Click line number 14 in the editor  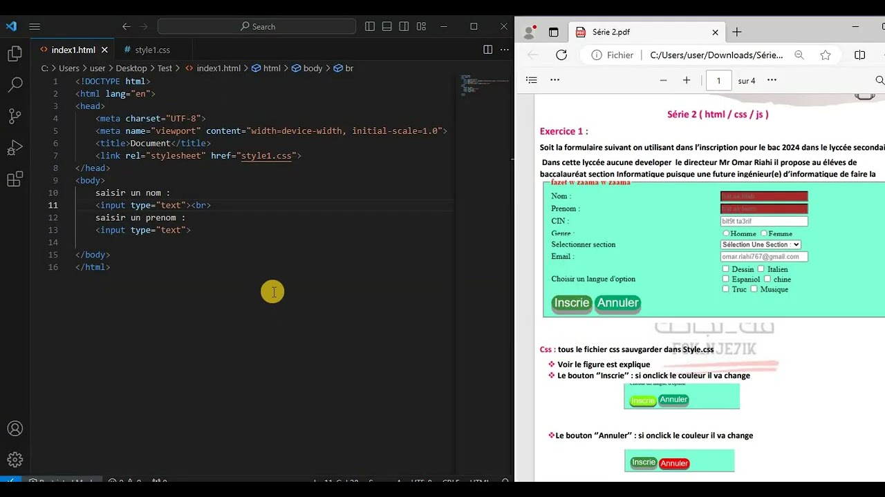pos(53,242)
